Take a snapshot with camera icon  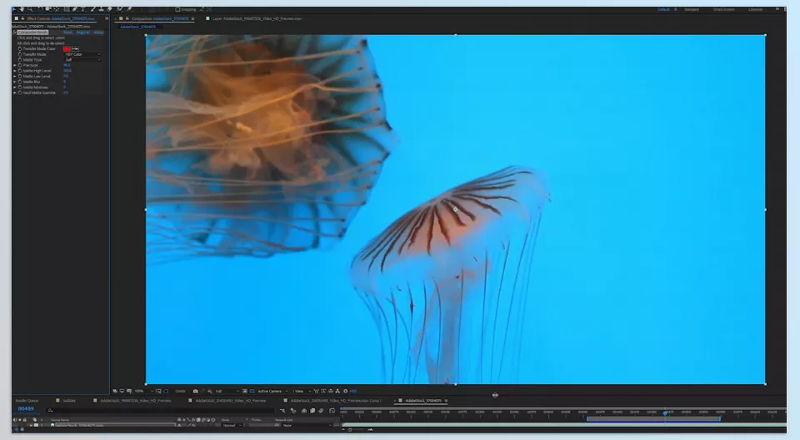pos(195,391)
